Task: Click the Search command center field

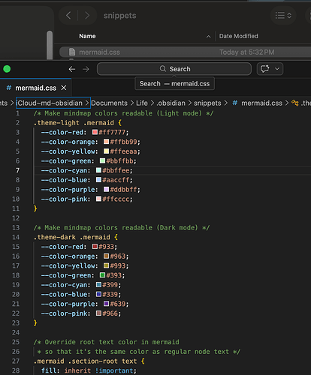Action: [x=174, y=69]
